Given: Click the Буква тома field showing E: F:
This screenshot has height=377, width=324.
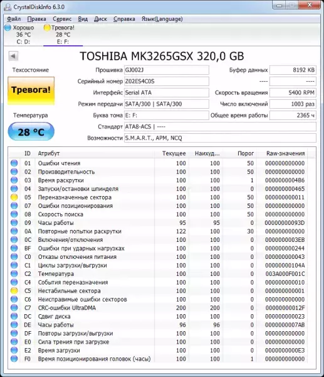Looking at the screenshot, I should coord(167,115).
